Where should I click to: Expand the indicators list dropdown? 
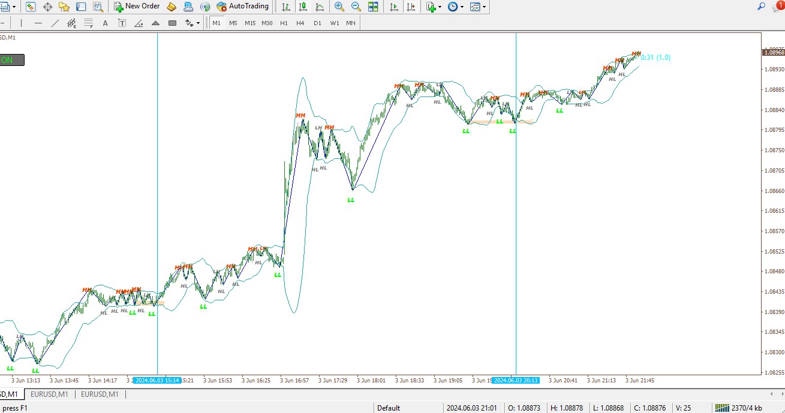coord(434,7)
